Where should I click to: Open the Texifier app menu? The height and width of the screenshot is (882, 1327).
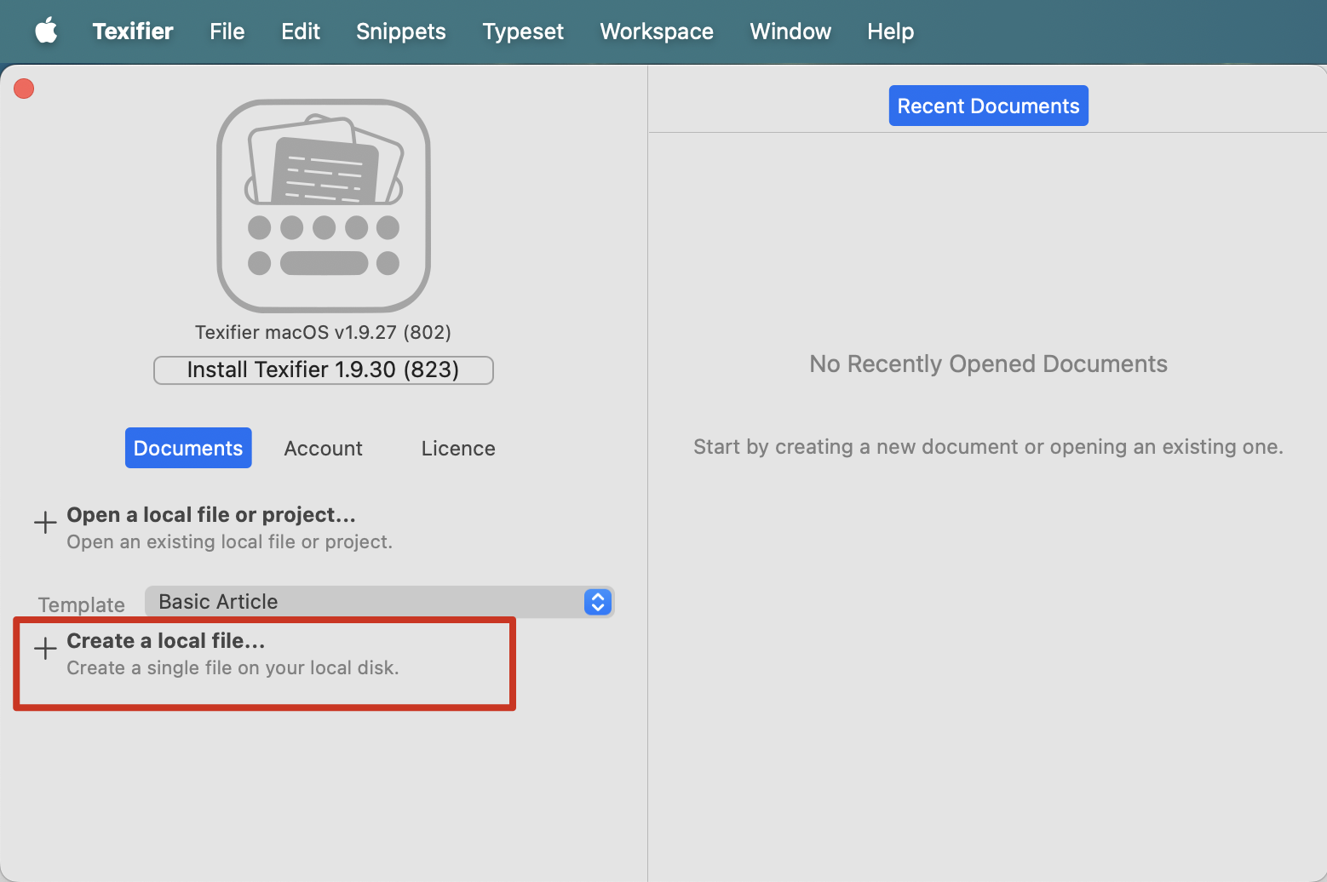(x=133, y=31)
